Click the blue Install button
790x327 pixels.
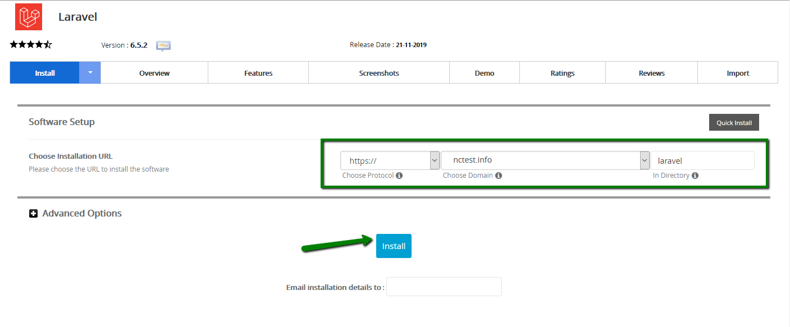(394, 246)
